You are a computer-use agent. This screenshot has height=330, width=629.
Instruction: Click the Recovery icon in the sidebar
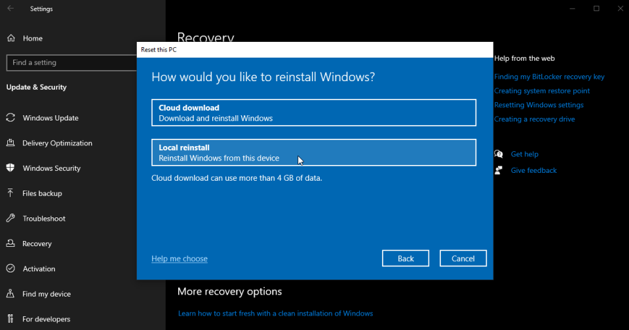(x=11, y=244)
